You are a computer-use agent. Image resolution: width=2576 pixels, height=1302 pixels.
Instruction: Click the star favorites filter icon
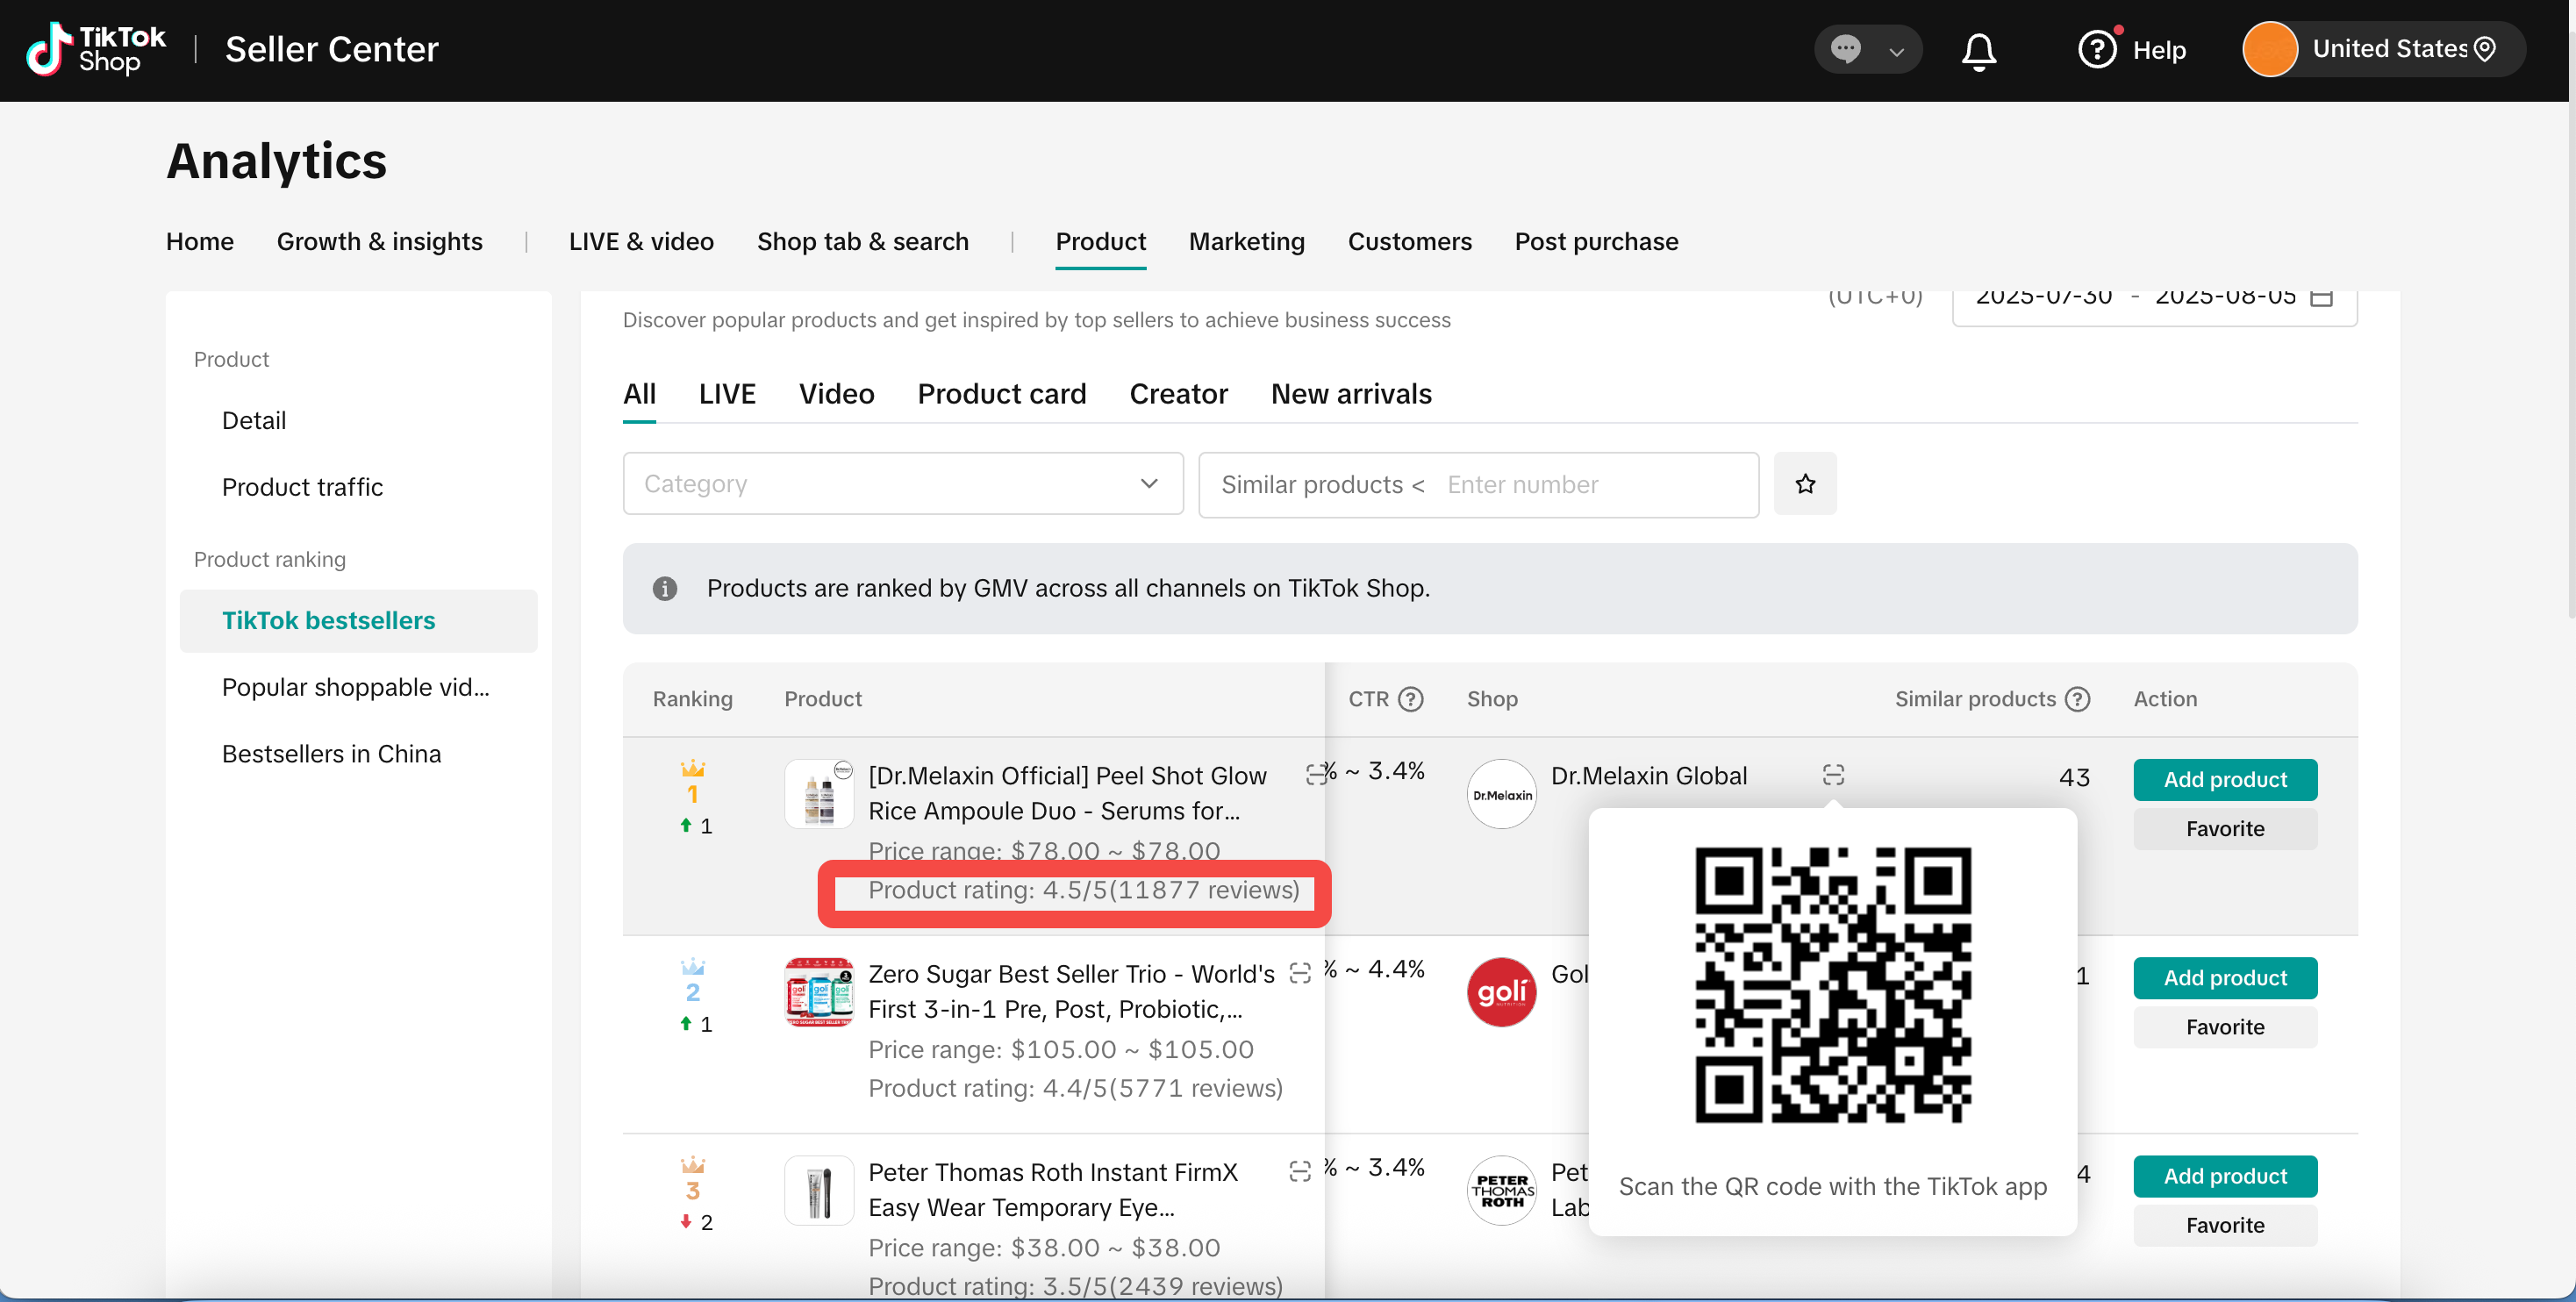pyautogui.click(x=1804, y=484)
